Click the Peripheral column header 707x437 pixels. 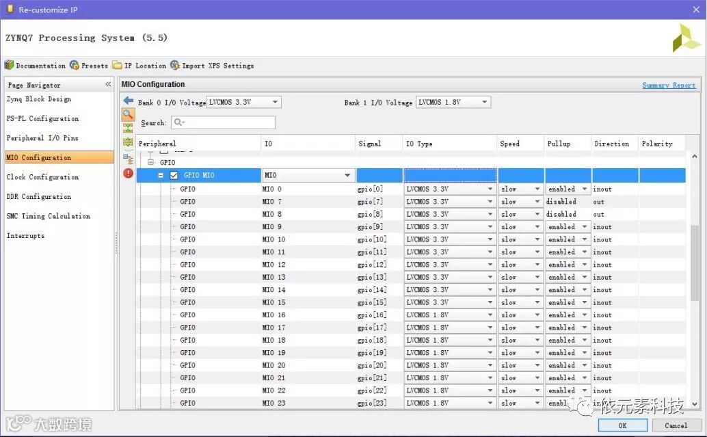(x=198, y=144)
